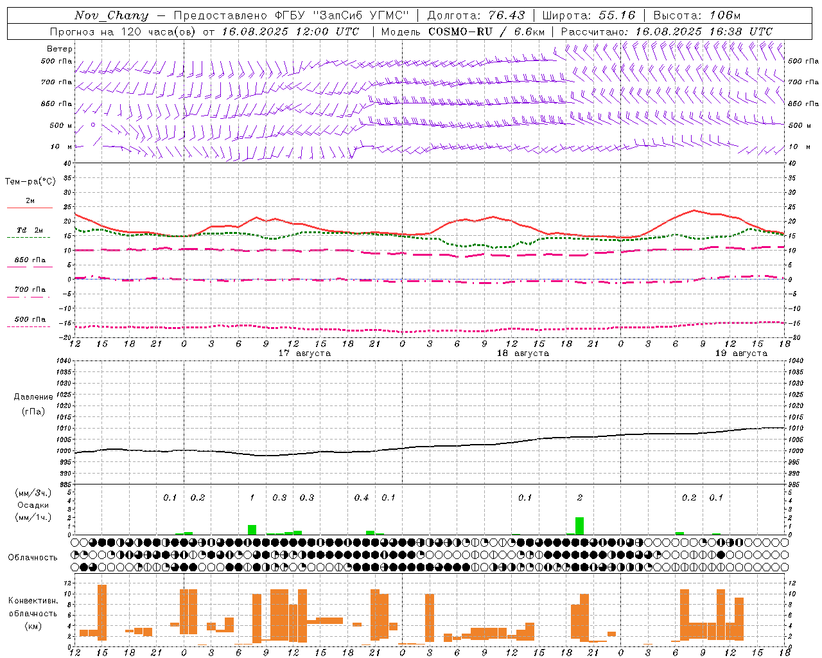Click the latitude value Широта: 55.16
The height and width of the screenshot is (658, 822).
[x=589, y=15]
